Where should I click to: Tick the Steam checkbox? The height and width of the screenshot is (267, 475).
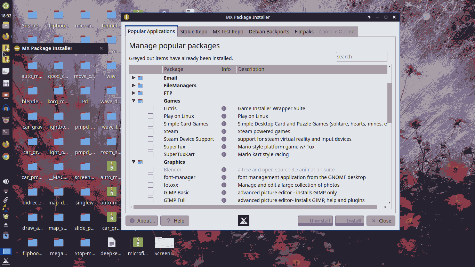(x=151, y=131)
